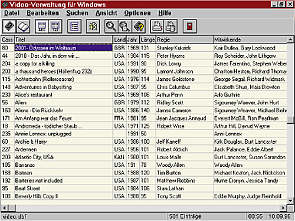Select the title '2001 - Odyssee im Weltraum'
Viewport: 295px width, 221px height.
coord(63,48)
